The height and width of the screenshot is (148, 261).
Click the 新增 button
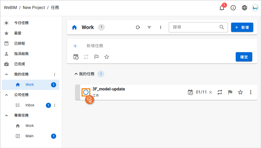(x=242, y=27)
